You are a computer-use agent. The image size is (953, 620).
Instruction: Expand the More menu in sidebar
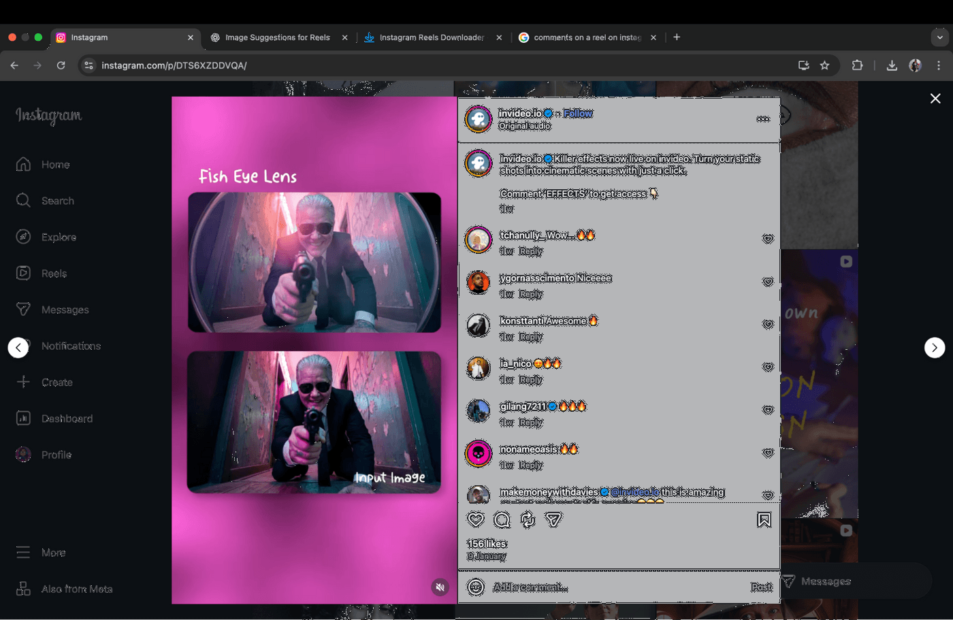pyautogui.click(x=41, y=553)
